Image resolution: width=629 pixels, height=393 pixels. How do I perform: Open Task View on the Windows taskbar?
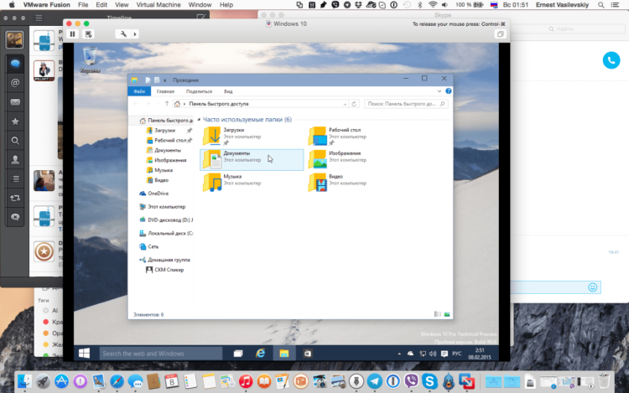(x=238, y=354)
